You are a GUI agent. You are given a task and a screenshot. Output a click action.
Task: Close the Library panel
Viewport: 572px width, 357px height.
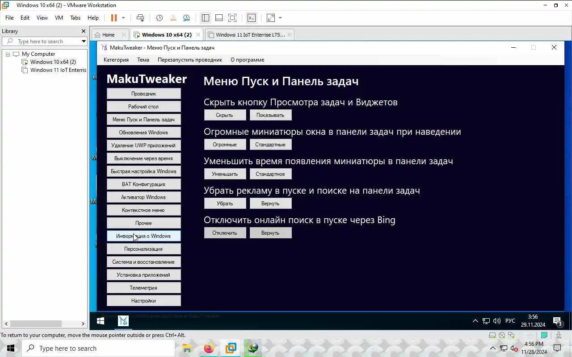(83, 31)
